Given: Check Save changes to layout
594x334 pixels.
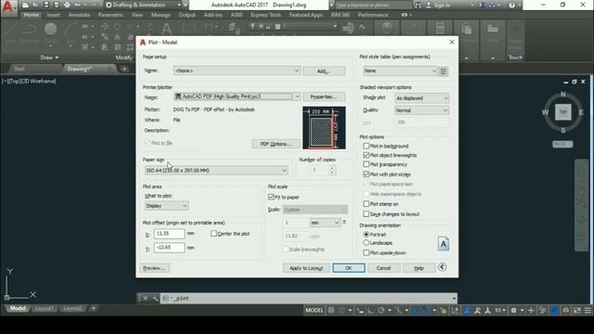Looking at the screenshot, I should tap(366, 214).
